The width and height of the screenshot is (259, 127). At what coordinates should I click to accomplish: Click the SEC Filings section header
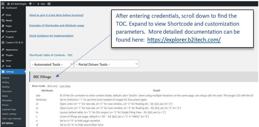pos(144,77)
